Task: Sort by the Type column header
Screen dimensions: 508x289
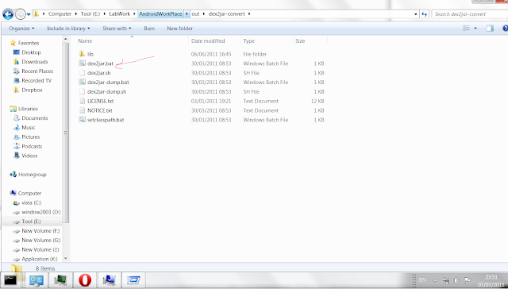Action: click(x=248, y=40)
